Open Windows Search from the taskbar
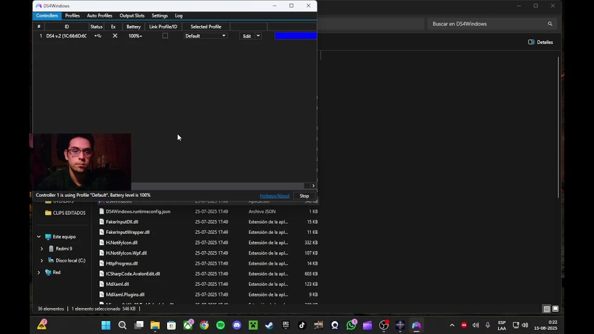 pyautogui.click(x=123, y=325)
